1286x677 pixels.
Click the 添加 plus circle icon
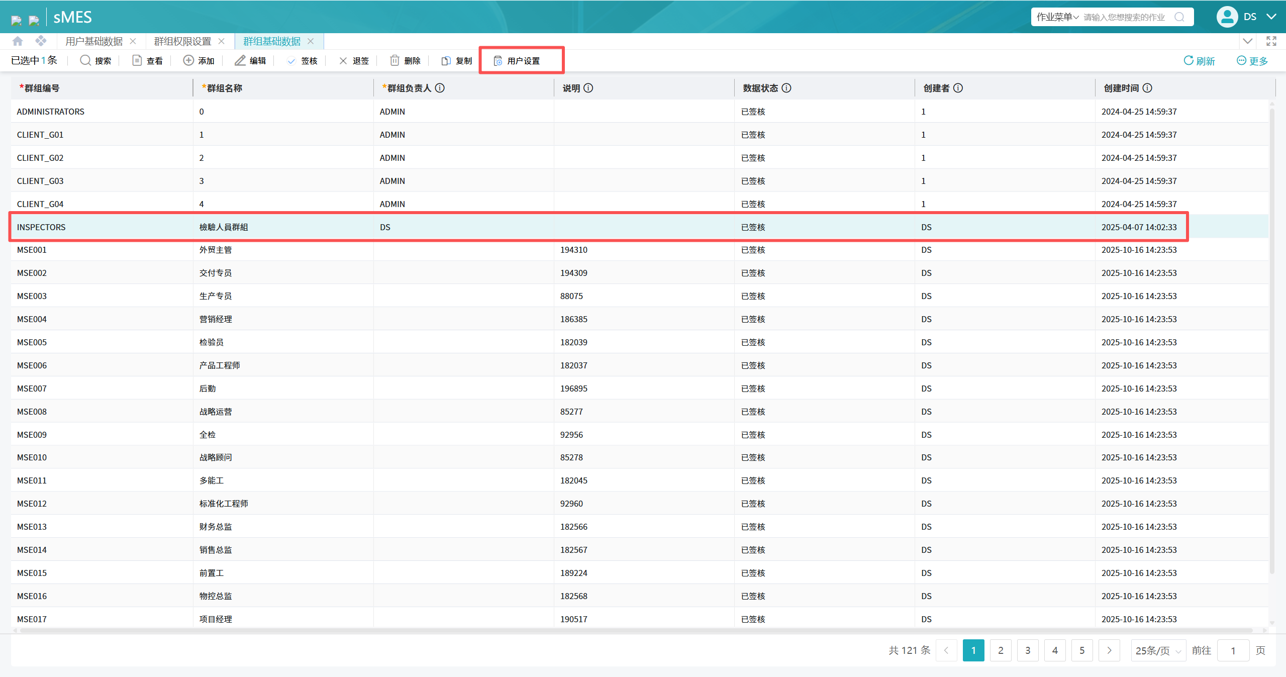coord(188,60)
